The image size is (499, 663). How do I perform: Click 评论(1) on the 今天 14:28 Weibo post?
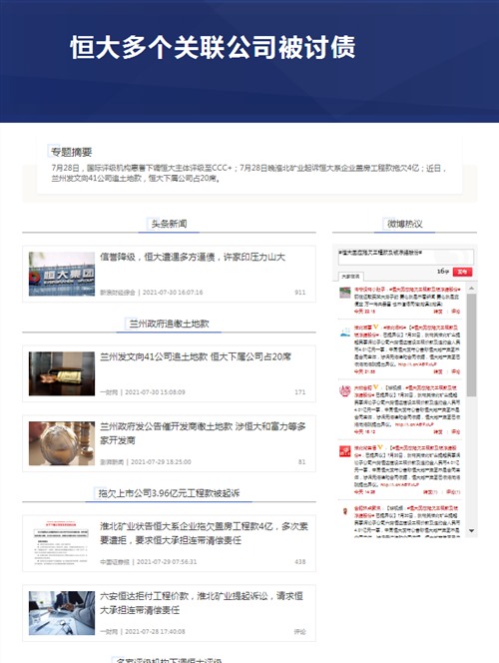453,491
